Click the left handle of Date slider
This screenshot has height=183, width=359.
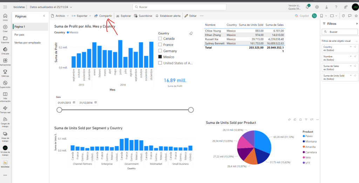[59, 110]
